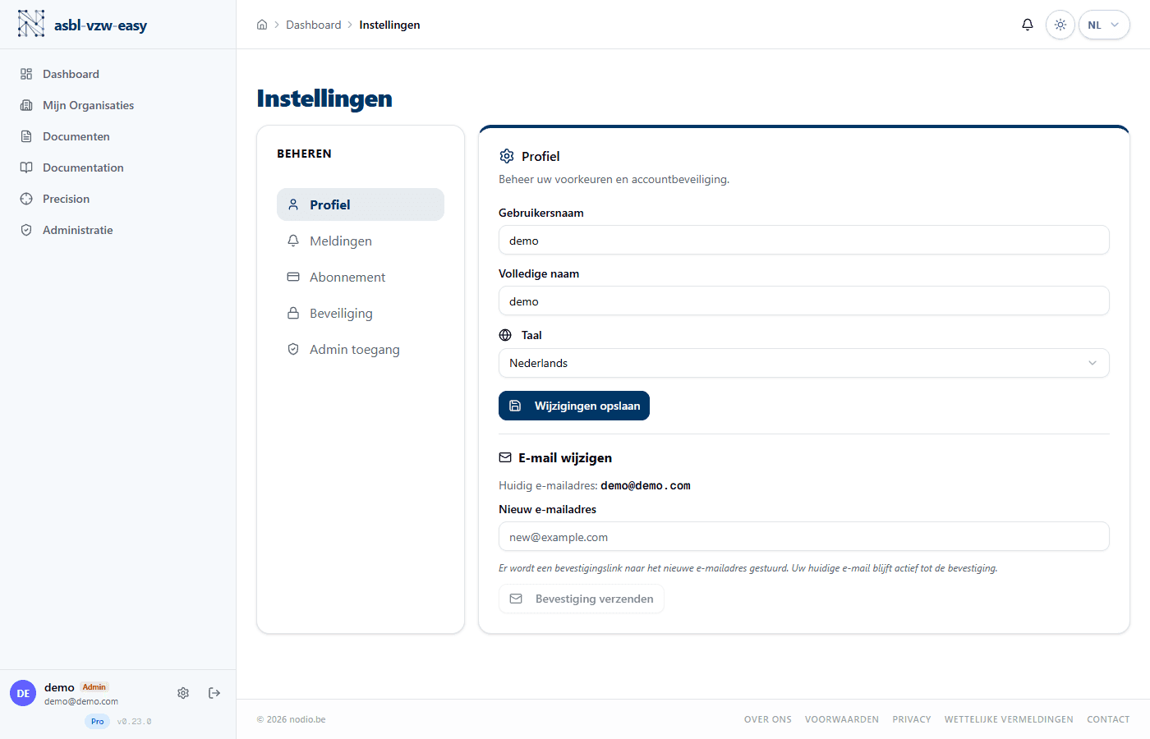Switch to the Abonnement tab
This screenshot has width=1150, height=739.
(x=361, y=277)
